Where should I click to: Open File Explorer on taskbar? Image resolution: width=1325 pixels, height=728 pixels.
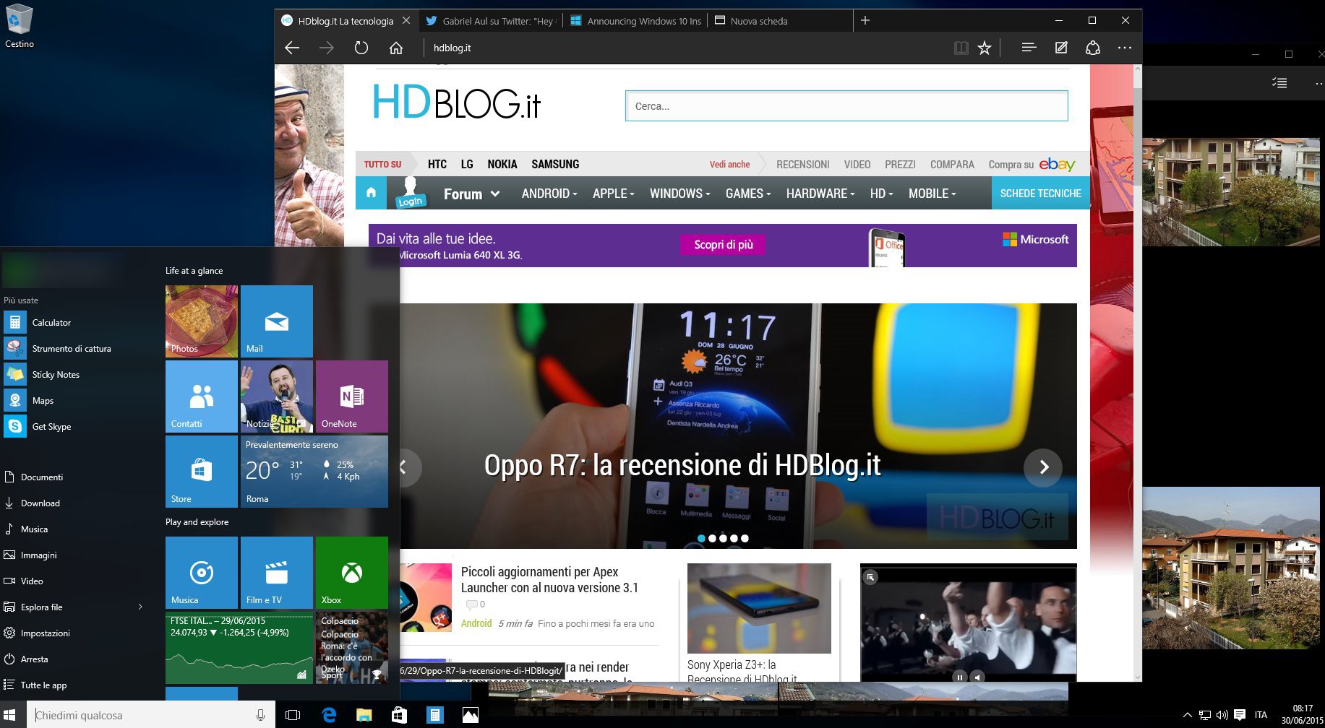tap(364, 715)
